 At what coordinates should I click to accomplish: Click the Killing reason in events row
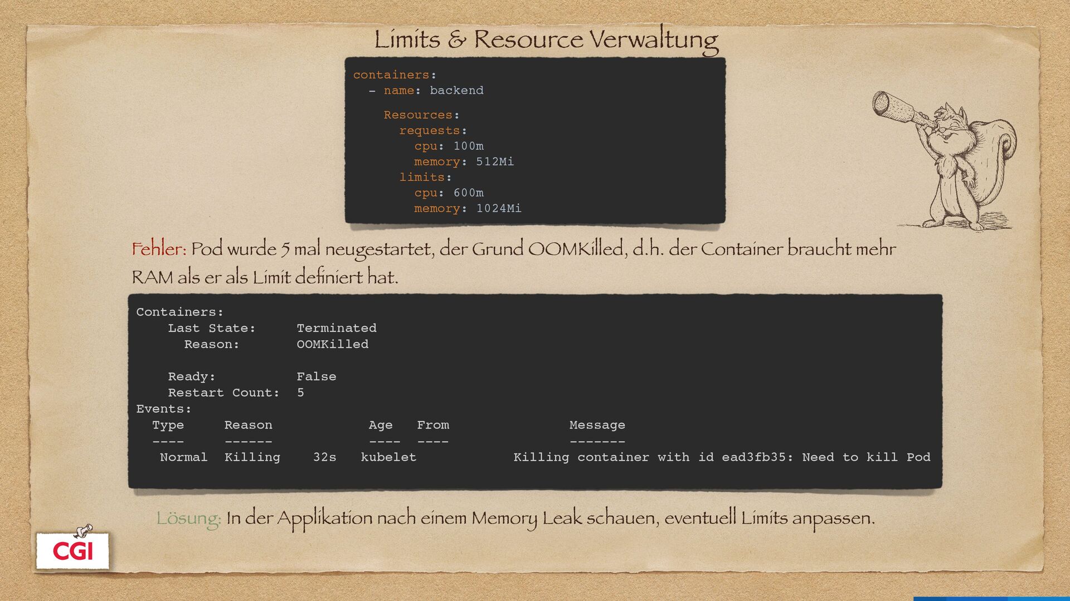point(252,457)
